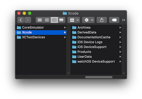Select the XCTestDevices folder
Screen dimensions: 142x99
(x=41, y=37)
